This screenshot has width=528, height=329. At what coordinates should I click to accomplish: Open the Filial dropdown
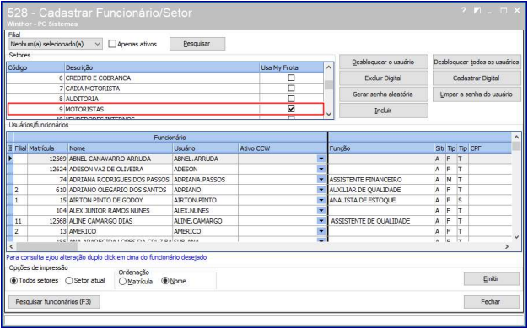56,44
